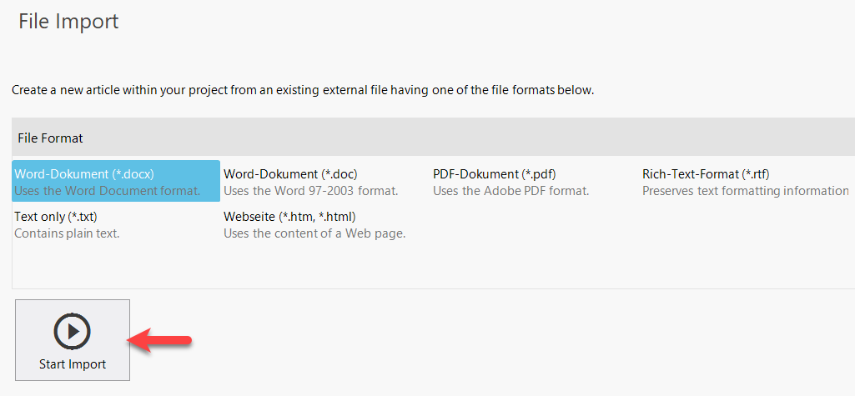Image resolution: width=855 pixels, height=396 pixels.
Task: Click the "Contains plain text." description
Action: click(67, 233)
